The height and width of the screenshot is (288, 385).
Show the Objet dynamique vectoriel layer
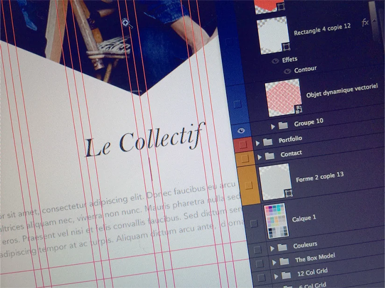coord(237,104)
